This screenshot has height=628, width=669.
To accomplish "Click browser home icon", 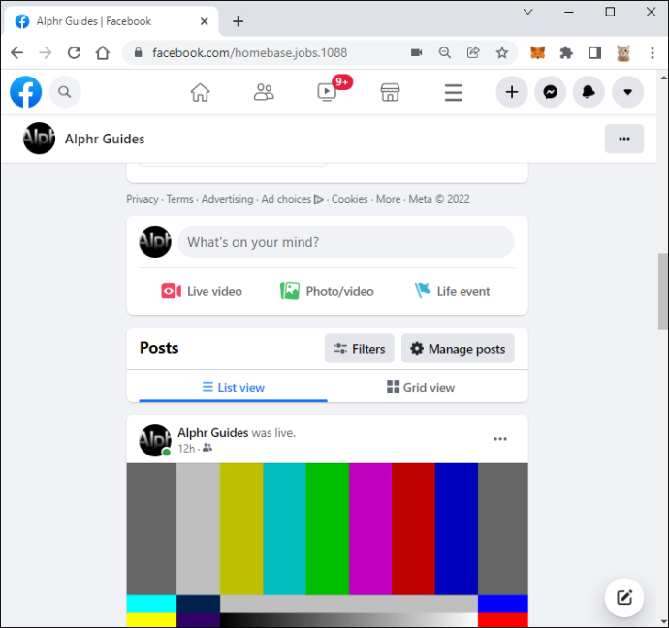I will click(103, 53).
